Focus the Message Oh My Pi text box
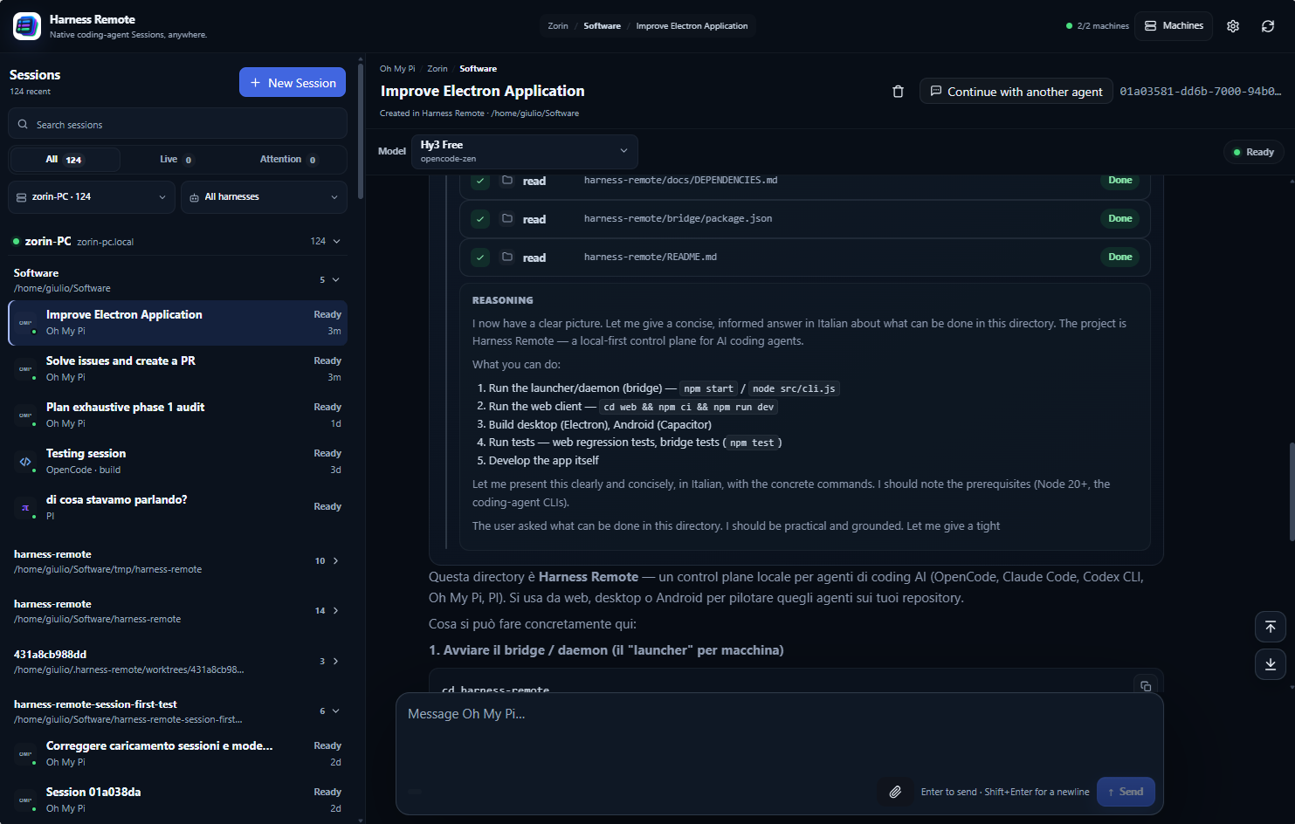This screenshot has height=824, width=1295. (x=779, y=733)
